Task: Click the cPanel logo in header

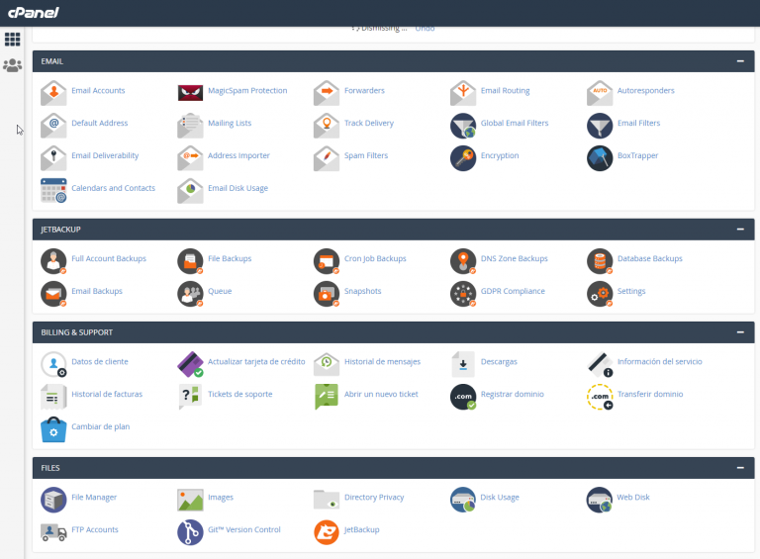Action: tap(32, 12)
